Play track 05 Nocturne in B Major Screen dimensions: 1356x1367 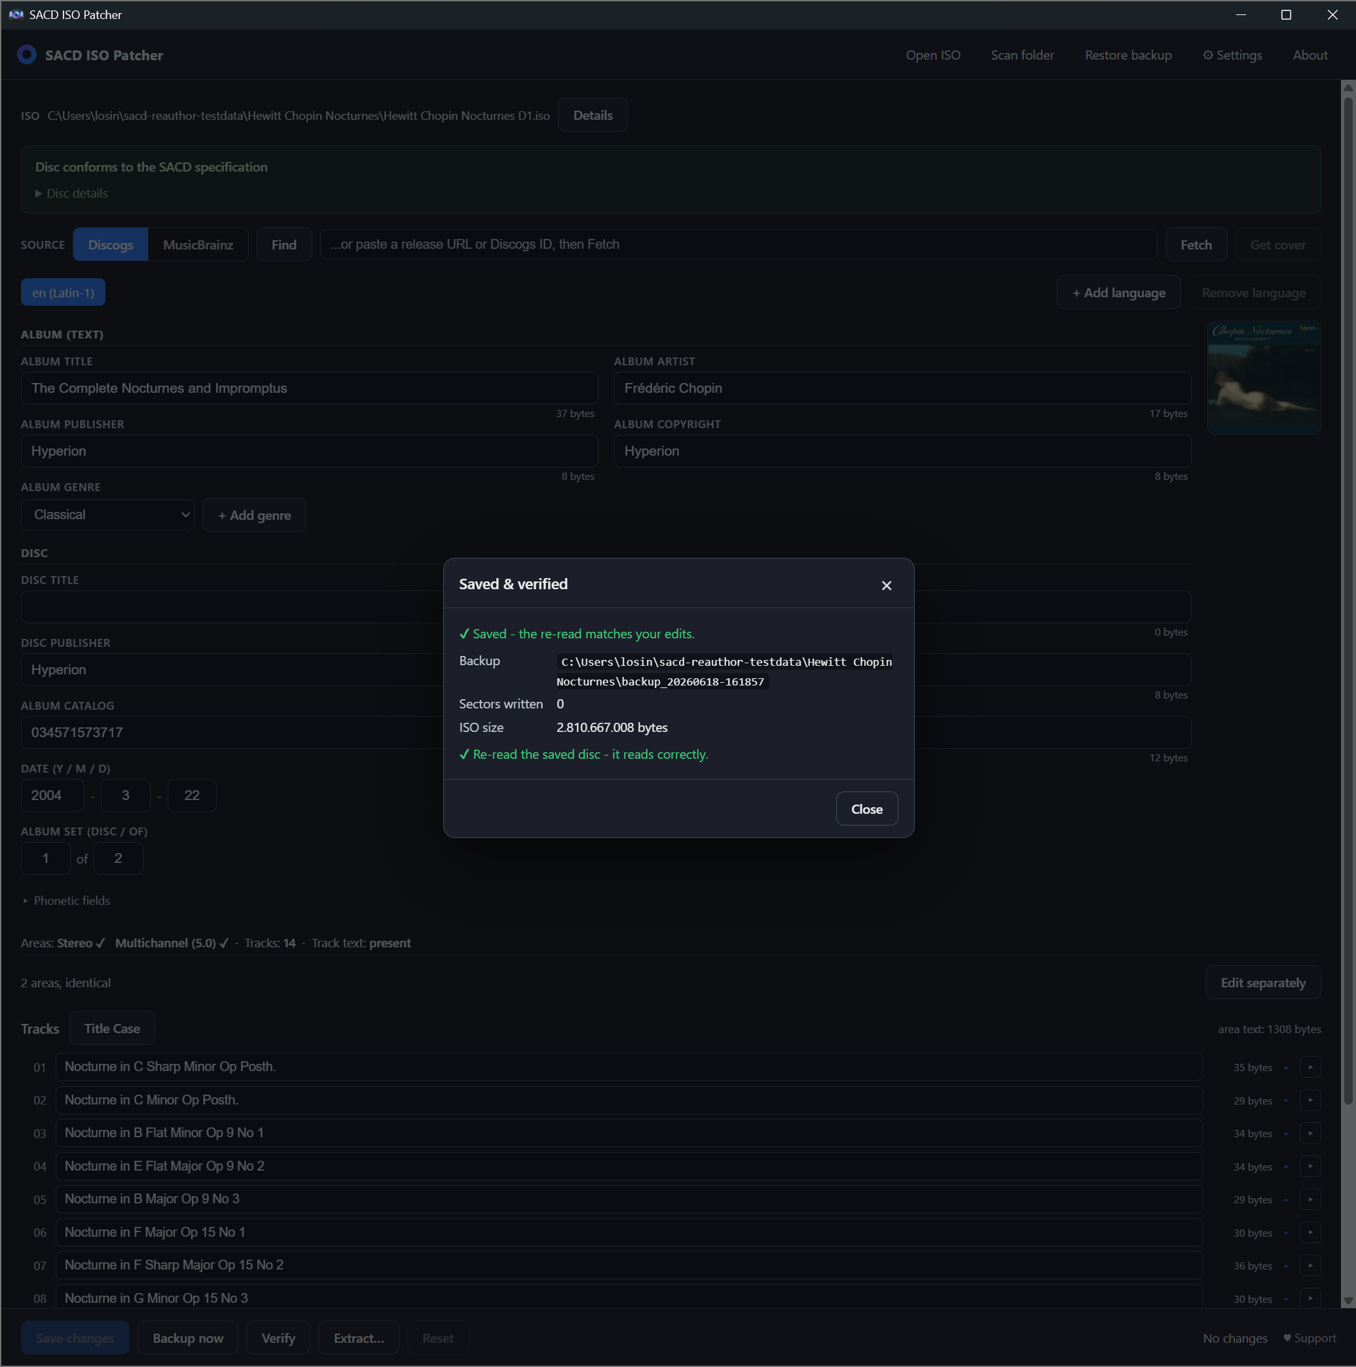point(1310,1199)
